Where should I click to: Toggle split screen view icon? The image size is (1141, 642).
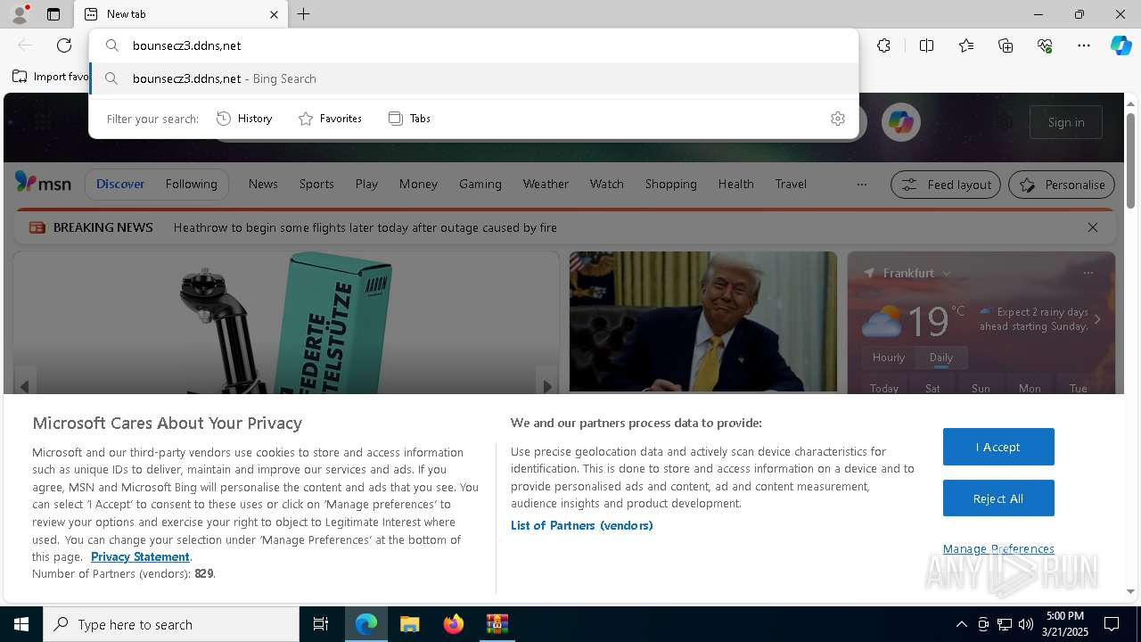[x=926, y=45]
